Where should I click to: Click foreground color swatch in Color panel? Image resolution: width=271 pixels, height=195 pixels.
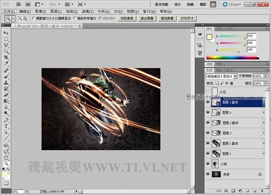point(209,37)
